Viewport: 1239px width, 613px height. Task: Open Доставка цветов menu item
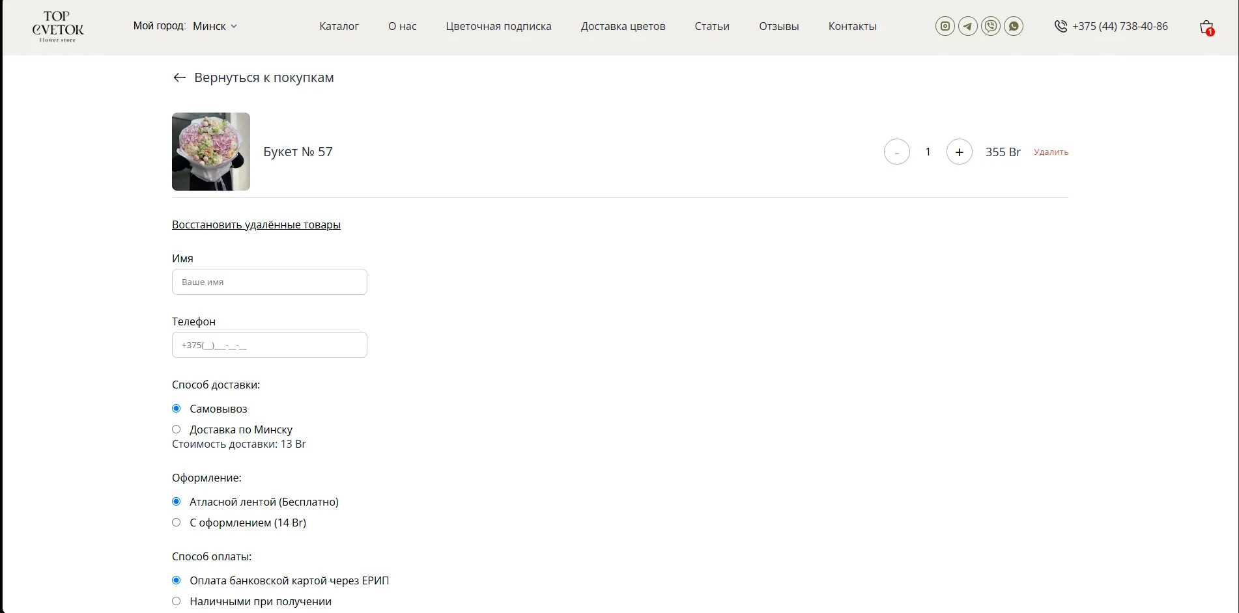tap(623, 26)
